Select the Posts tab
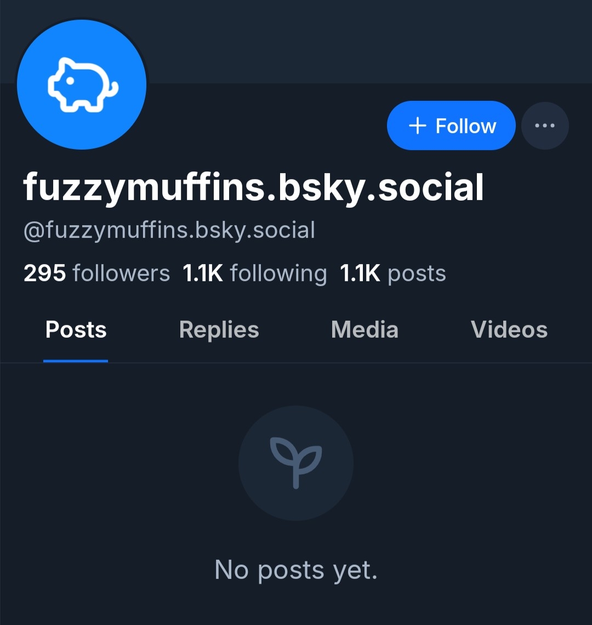 (x=76, y=329)
